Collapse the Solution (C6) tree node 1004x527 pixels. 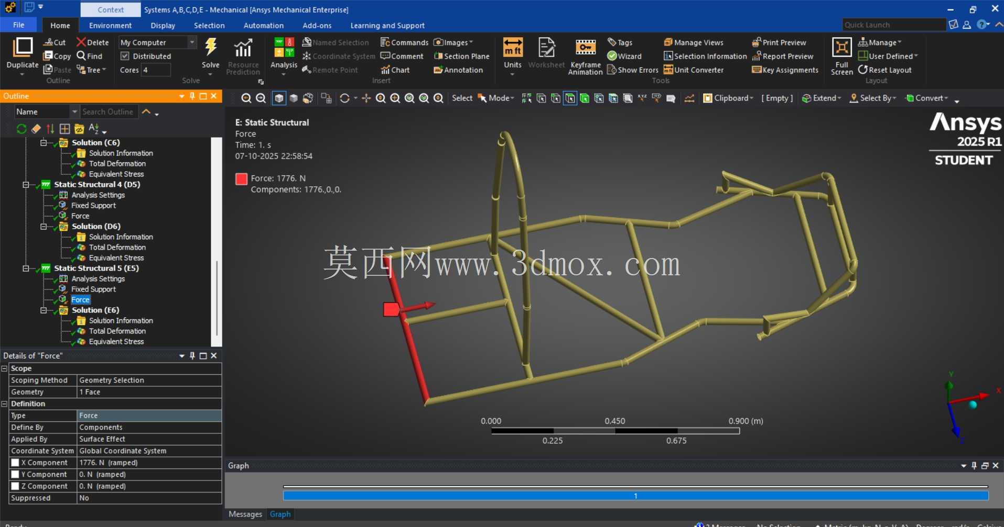(x=44, y=142)
